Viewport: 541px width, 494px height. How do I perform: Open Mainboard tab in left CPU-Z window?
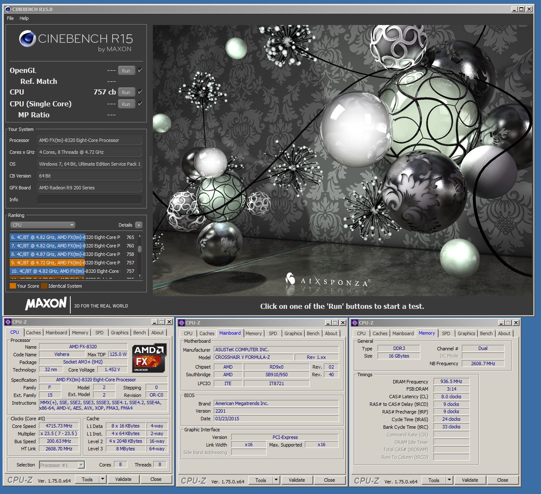point(56,333)
